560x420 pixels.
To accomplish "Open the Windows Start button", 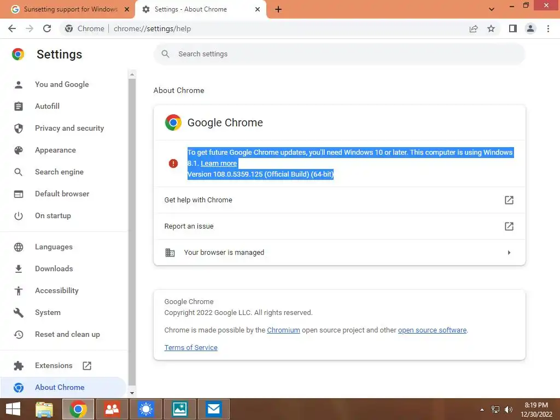I will (x=13, y=409).
